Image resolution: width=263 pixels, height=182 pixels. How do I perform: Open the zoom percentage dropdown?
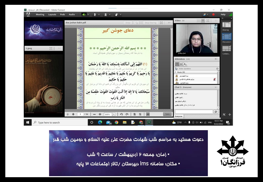point(114,114)
